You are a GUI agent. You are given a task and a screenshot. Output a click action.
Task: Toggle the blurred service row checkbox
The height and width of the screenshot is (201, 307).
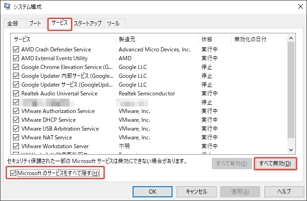pyautogui.click(x=16, y=102)
